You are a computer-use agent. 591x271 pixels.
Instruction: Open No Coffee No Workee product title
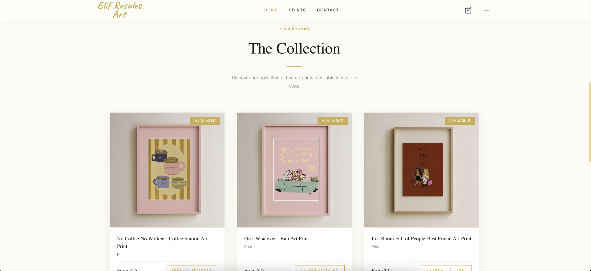pyautogui.click(x=162, y=242)
